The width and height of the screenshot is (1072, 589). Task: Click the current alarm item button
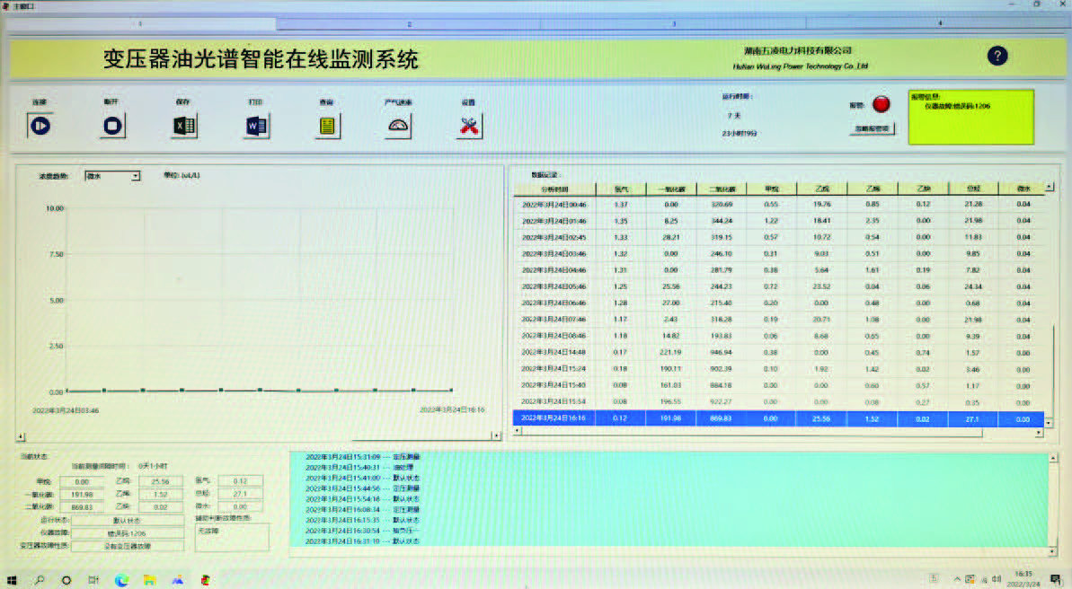click(872, 128)
